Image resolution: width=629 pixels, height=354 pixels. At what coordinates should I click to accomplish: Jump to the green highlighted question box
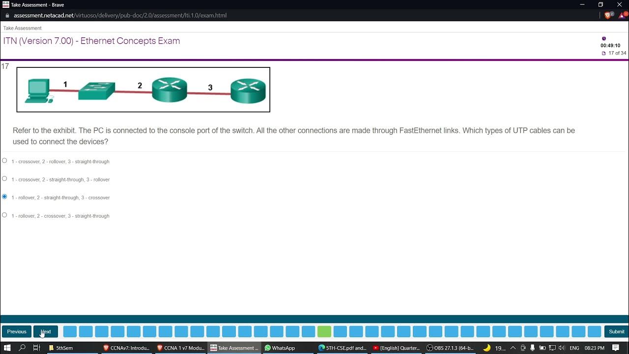pyautogui.click(x=324, y=331)
